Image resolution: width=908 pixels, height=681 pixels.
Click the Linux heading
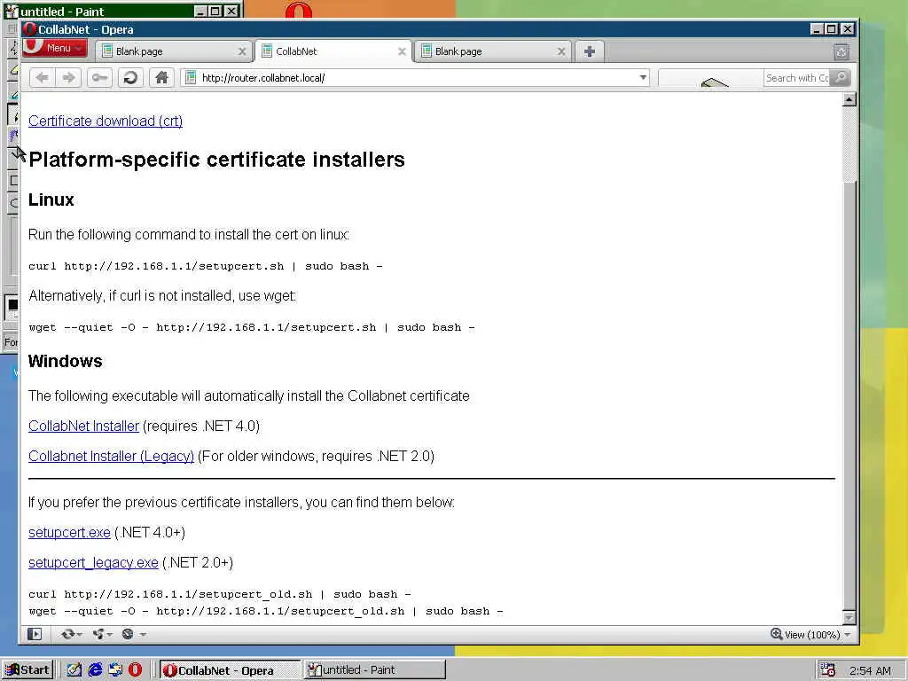(51, 200)
